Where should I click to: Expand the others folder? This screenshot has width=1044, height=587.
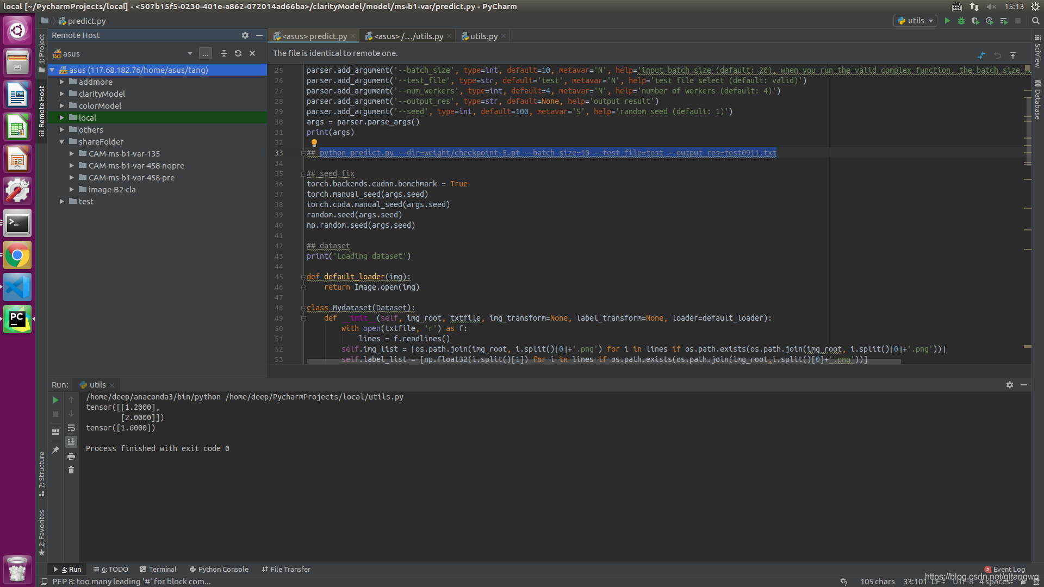click(62, 130)
